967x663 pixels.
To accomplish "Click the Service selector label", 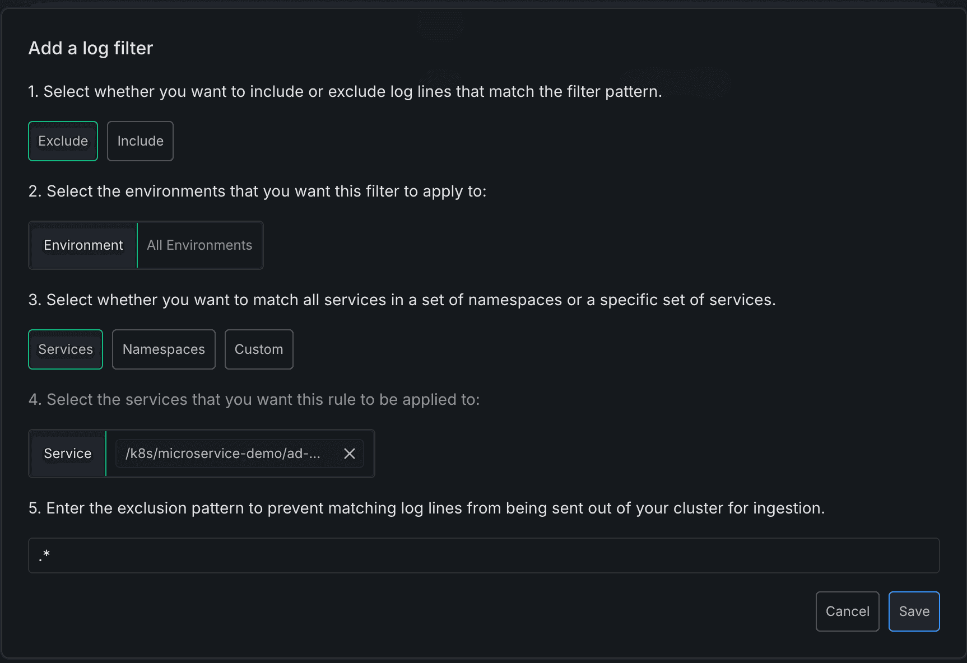I will coord(68,454).
